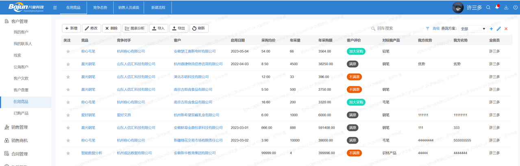Expand the 销售管理 sidebar section
Viewport: 520px width, 166px height.
point(20,127)
